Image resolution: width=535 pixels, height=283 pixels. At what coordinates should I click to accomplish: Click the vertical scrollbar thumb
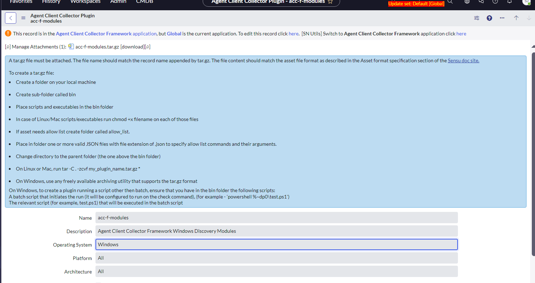[x=533, y=154]
